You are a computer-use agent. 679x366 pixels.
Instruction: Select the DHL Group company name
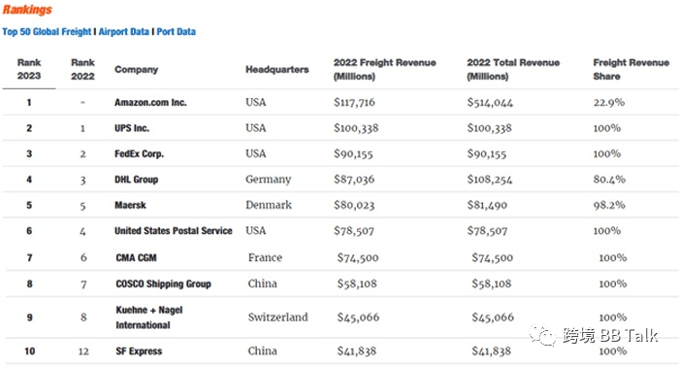[x=137, y=180]
